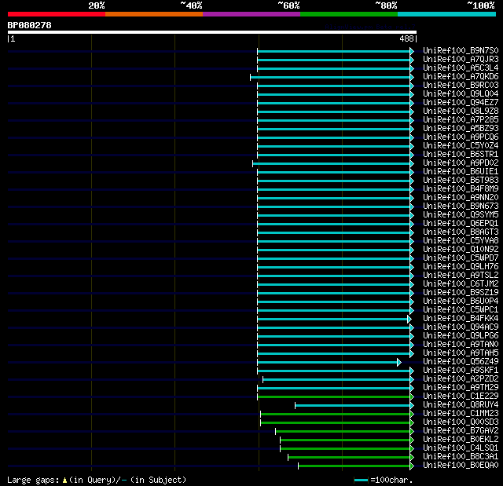Viewport: 503px width, 486px height.
Task: Select the BP080278 query name
Action: tap(30, 25)
